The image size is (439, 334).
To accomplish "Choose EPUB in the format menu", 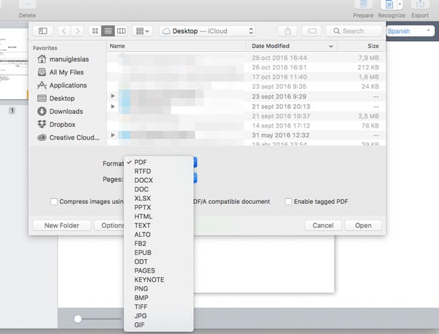I will tap(144, 252).
